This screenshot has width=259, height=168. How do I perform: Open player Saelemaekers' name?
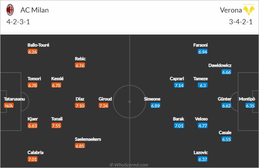(x=88, y=139)
